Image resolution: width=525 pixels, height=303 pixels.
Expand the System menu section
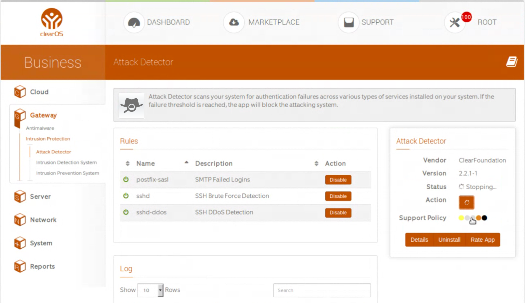click(41, 243)
